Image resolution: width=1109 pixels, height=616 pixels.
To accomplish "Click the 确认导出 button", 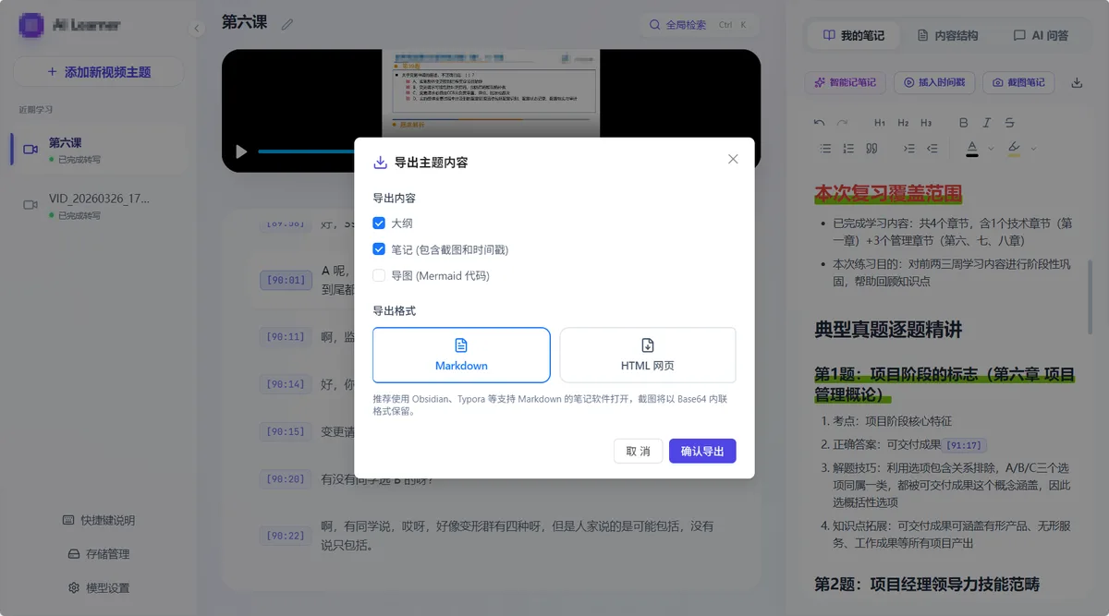I will click(702, 451).
